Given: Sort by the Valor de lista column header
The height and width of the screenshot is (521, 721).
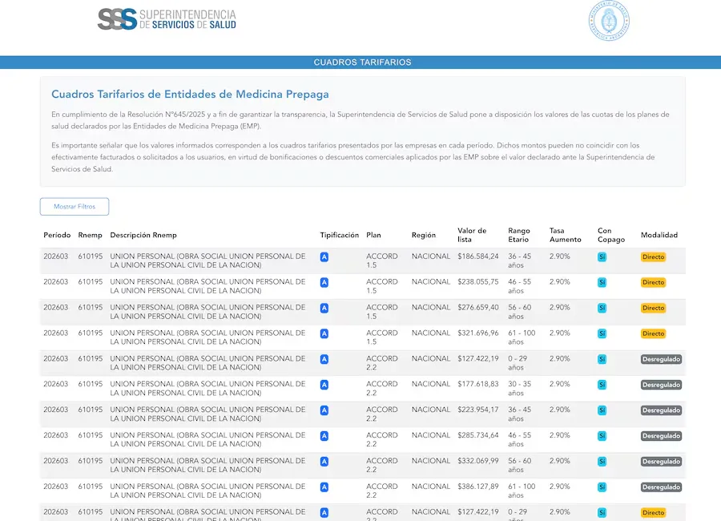Looking at the screenshot, I should (472, 235).
